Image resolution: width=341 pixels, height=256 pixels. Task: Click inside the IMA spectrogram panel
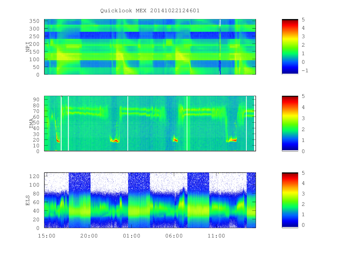point(150,123)
